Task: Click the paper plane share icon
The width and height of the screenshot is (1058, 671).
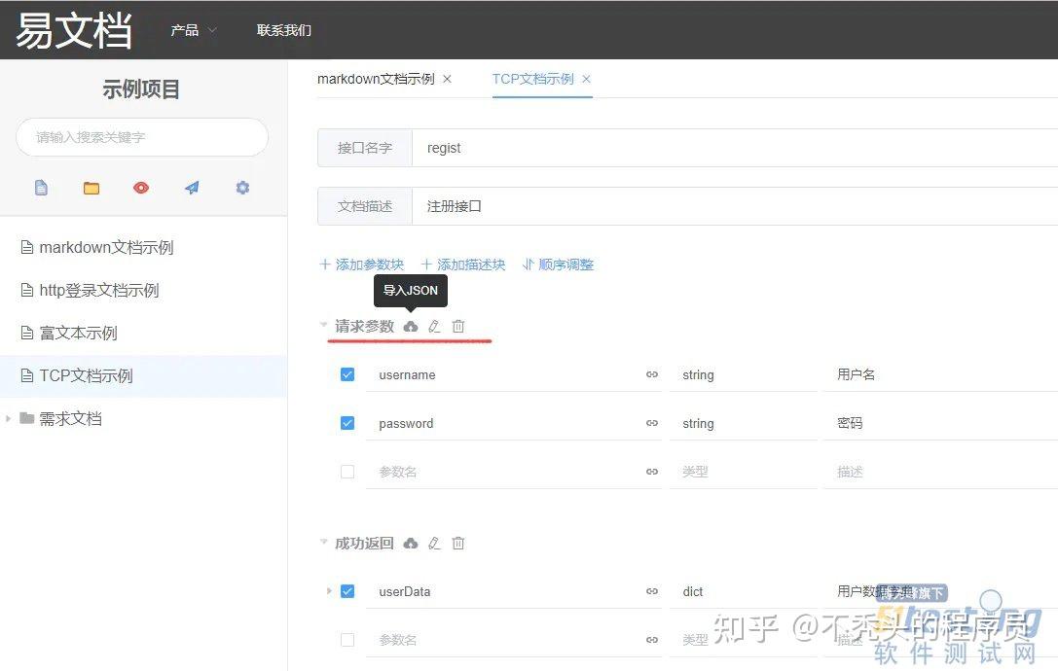Action: click(x=193, y=188)
